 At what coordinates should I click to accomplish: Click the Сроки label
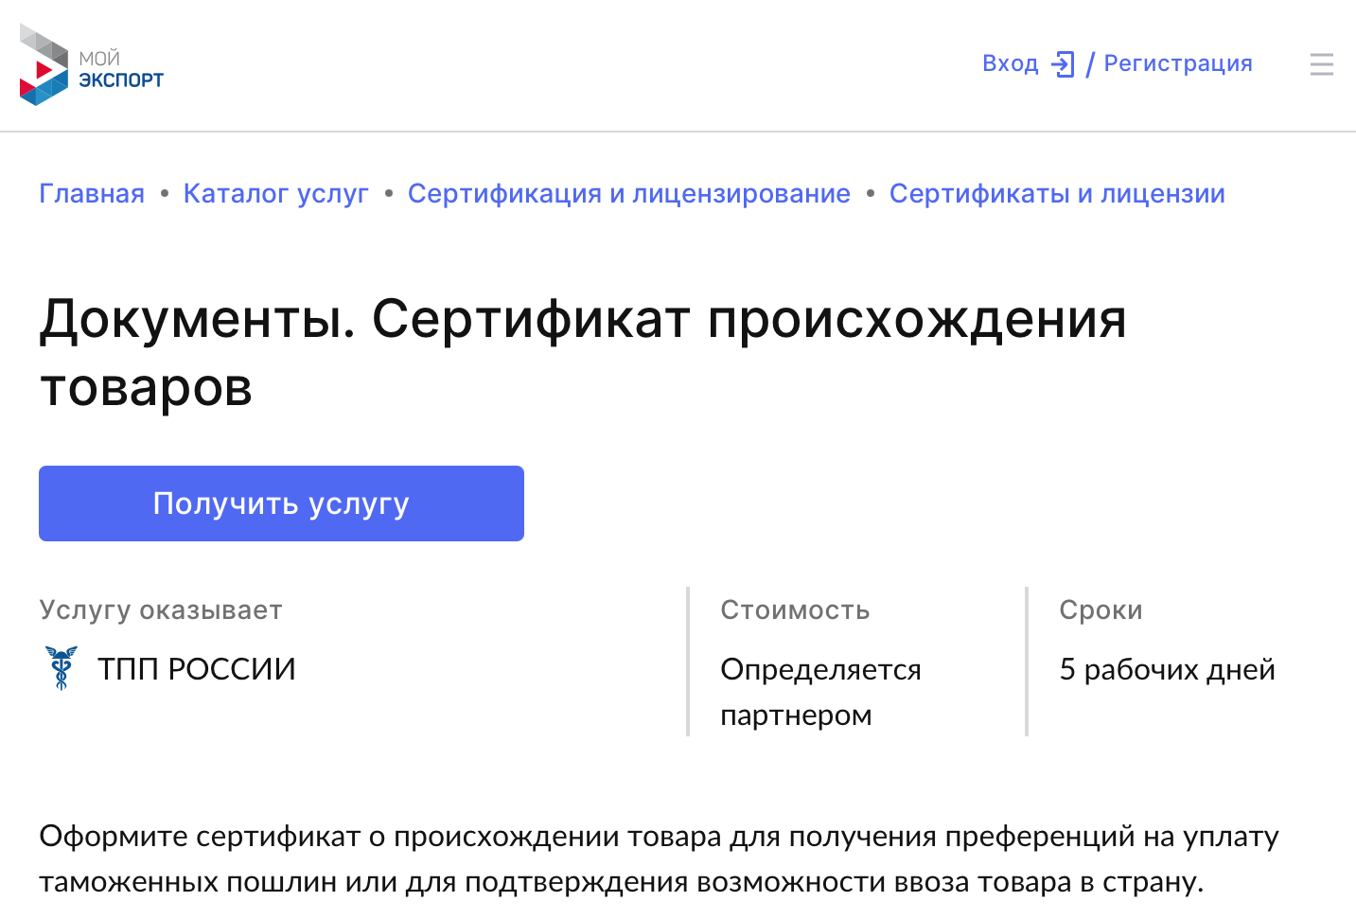click(x=1101, y=610)
